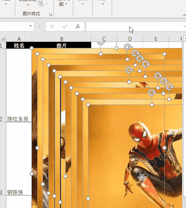186x208 pixels.
Task: Click the formula bar Cancel X icon
Action: (x=52, y=27)
